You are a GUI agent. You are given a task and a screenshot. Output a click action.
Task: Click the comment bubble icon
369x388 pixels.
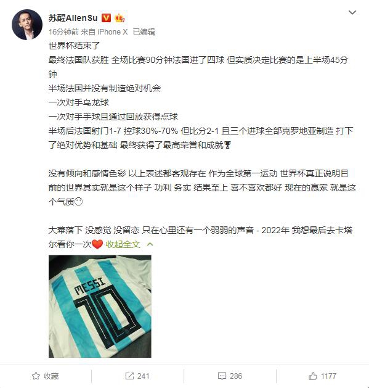coord(222,376)
